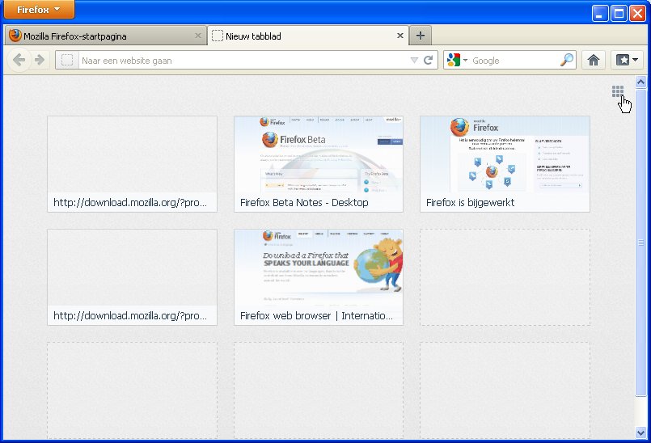Switch to Mozilla Firefox-startpagina tab
This screenshot has width=651, height=443.
pos(97,36)
